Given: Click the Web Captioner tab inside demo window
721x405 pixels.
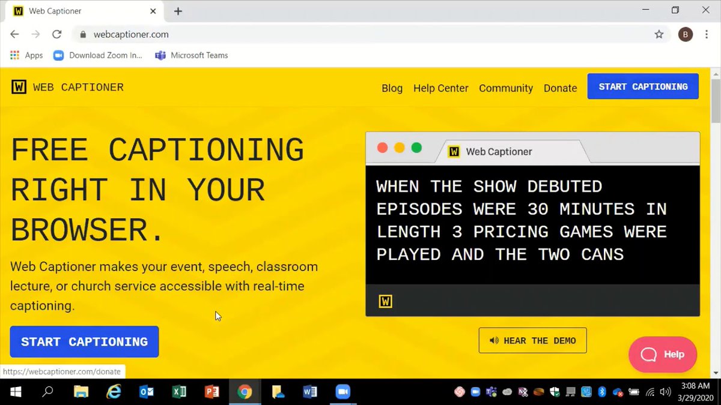Looking at the screenshot, I should click(x=513, y=152).
